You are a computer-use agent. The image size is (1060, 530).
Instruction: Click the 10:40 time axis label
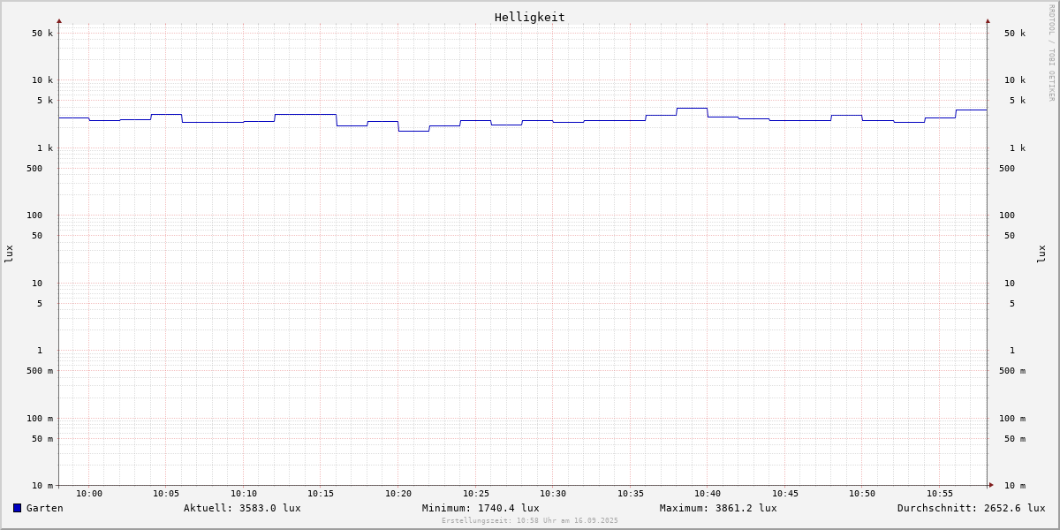708,494
